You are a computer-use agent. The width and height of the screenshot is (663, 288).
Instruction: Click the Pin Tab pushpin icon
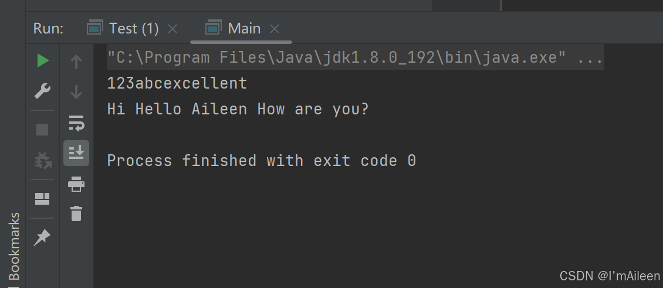pos(42,238)
